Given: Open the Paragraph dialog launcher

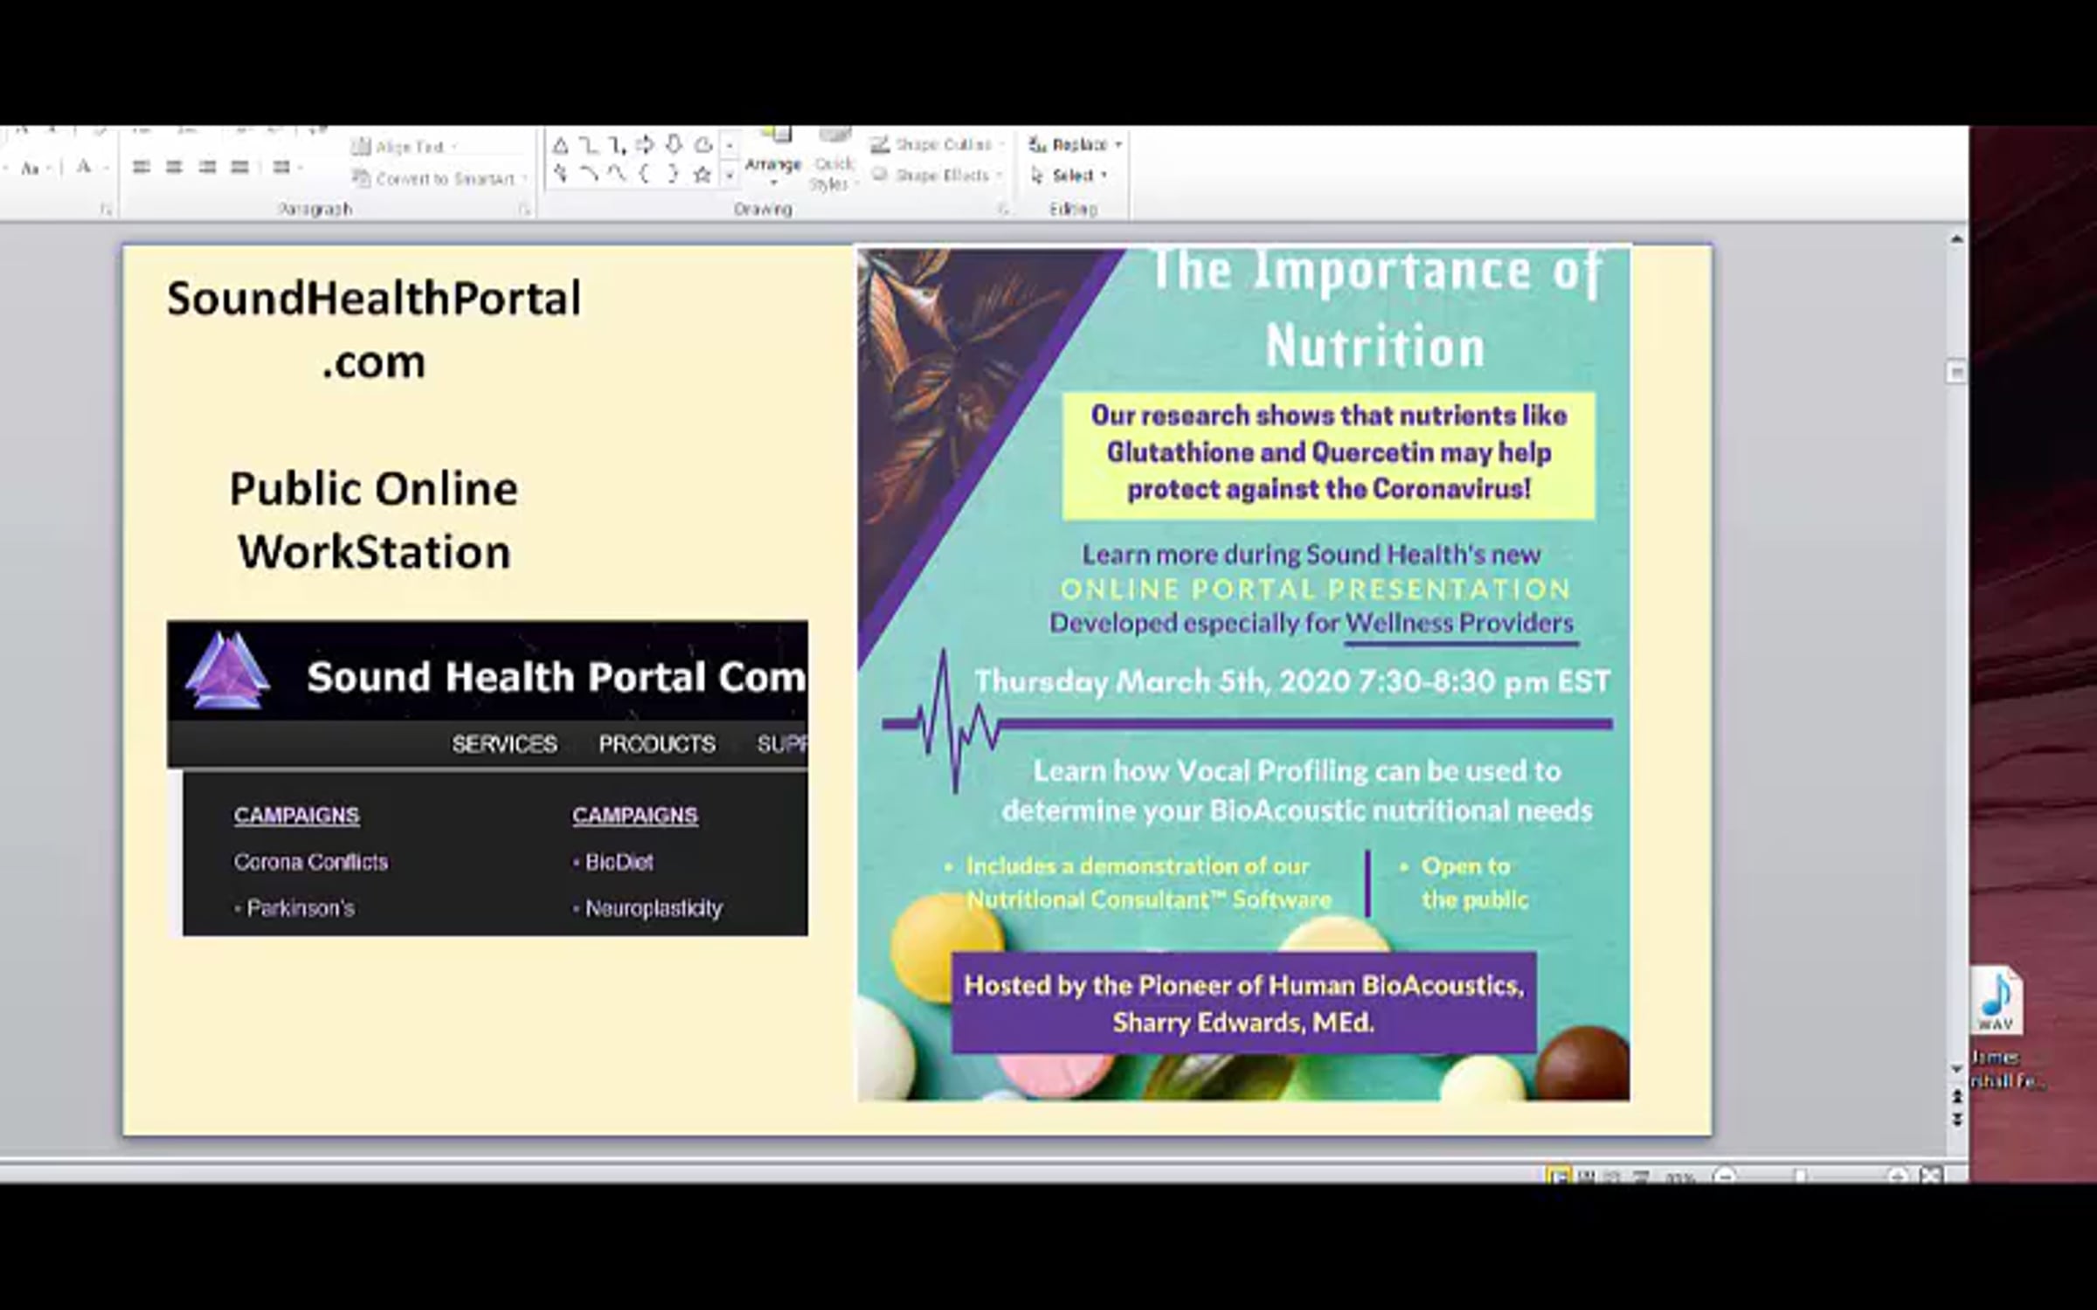Looking at the screenshot, I should pos(525,210).
